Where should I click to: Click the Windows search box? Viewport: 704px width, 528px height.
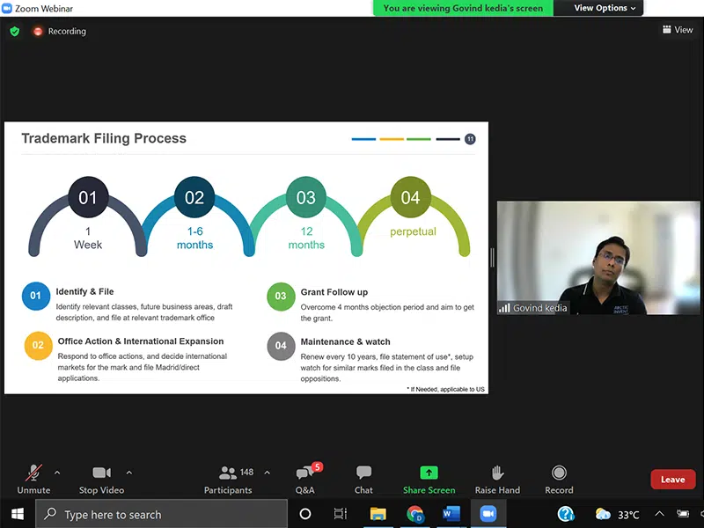[x=161, y=514]
